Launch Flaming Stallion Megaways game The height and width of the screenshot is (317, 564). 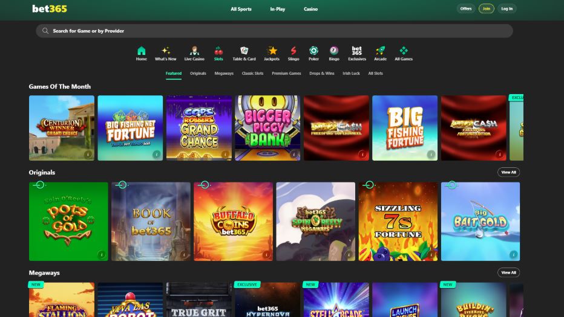point(62,299)
